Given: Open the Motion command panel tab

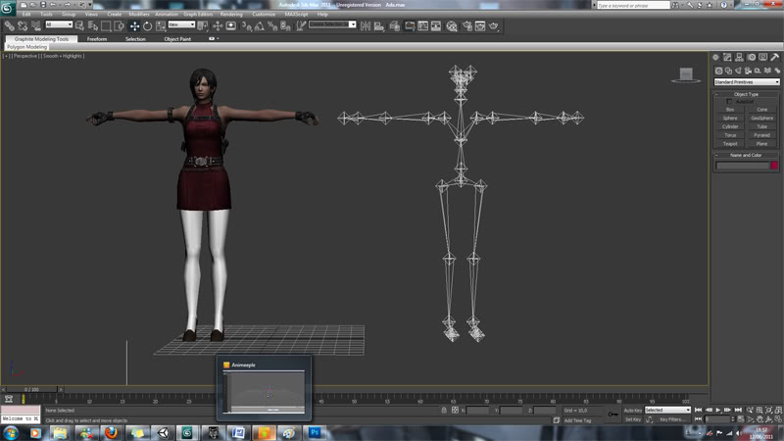Looking at the screenshot, I should pyautogui.click(x=751, y=58).
